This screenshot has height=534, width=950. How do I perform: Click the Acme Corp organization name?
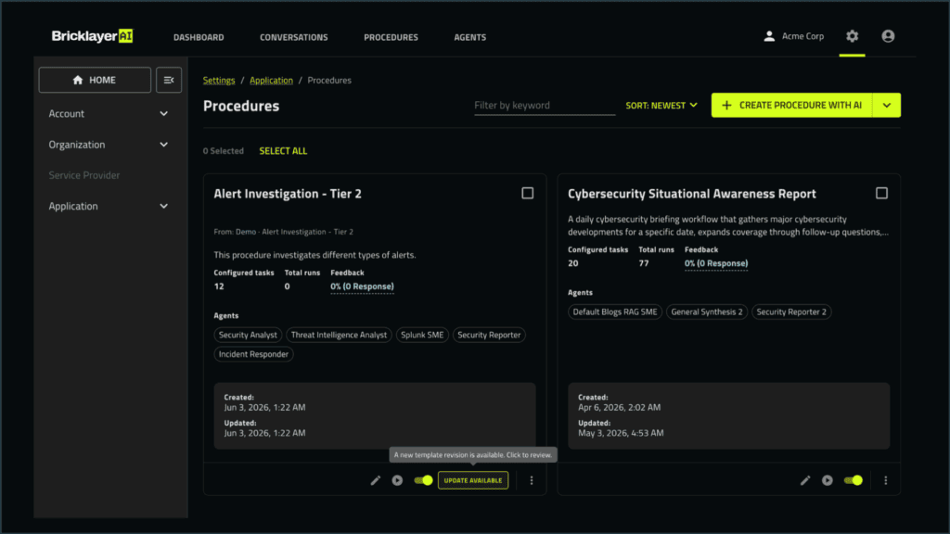click(x=802, y=36)
